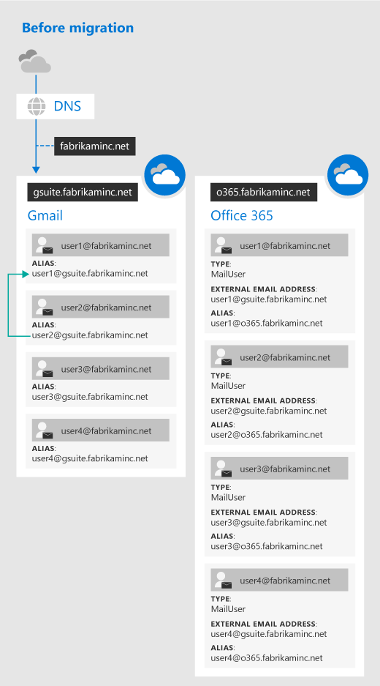The width and height of the screenshot is (380, 686).
Task: Click user1@fabrikaminc.net in the Gmail panel
Action: coord(106,246)
